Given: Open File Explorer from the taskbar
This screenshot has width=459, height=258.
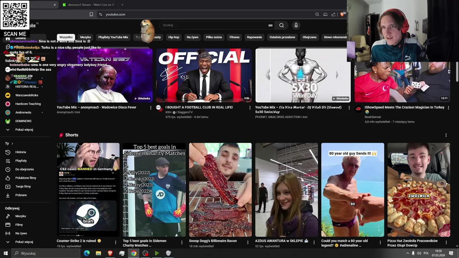Looking at the screenshot, I should pos(98,253).
